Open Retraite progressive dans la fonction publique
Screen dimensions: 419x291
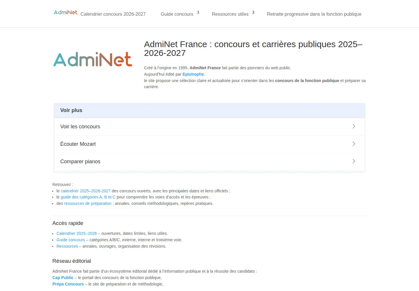[x=314, y=14]
